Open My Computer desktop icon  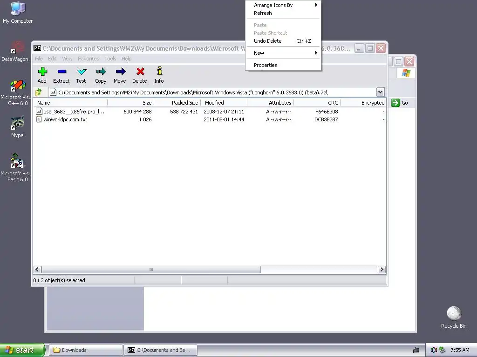coord(18,13)
